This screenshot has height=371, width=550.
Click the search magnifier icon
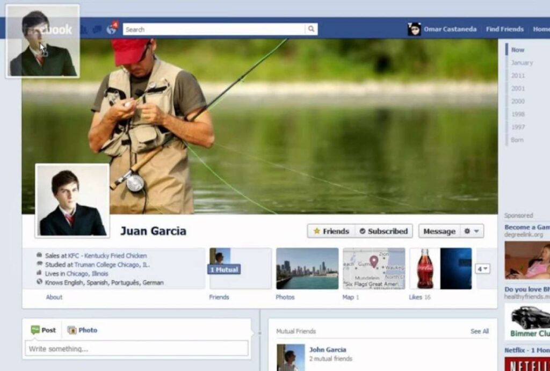pyautogui.click(x=312, y=30)
